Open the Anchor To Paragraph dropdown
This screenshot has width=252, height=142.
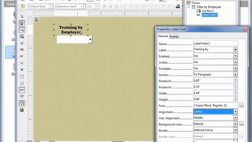click(x=235, y=75)
